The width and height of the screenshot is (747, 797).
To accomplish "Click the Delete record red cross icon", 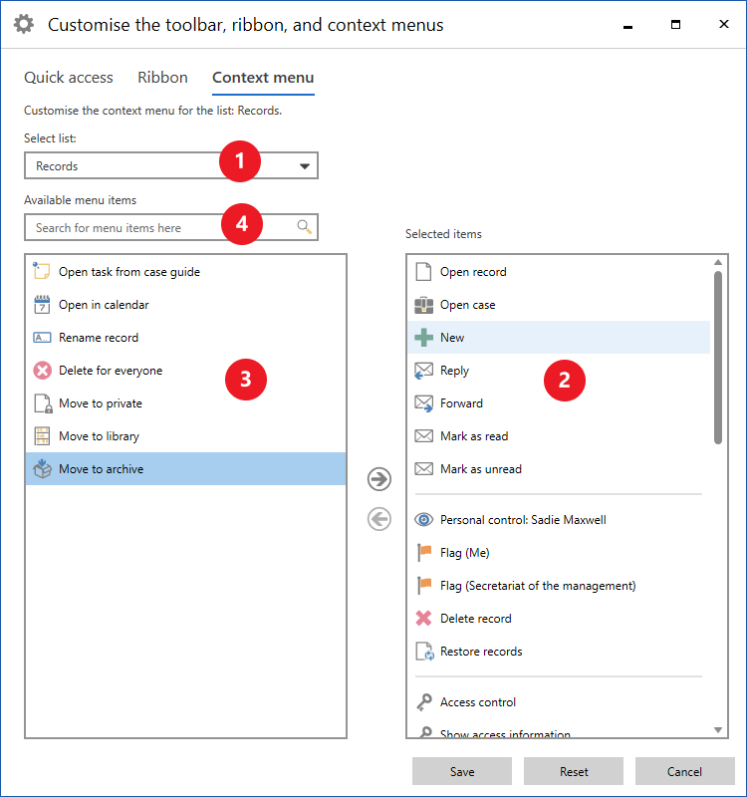I will [x=423, y=618].
